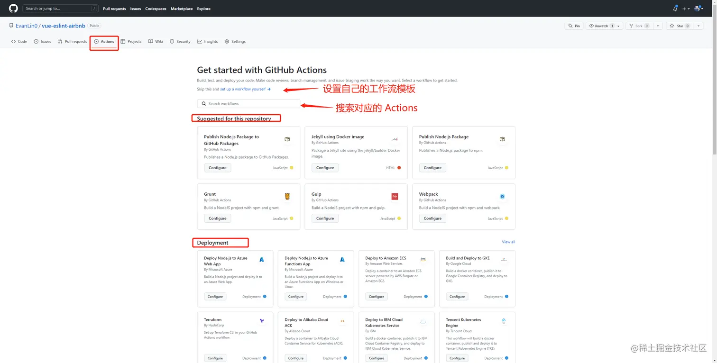Open the user avatar menu
717x363 pixels.
pyautogui.click(x=698, y=9)
